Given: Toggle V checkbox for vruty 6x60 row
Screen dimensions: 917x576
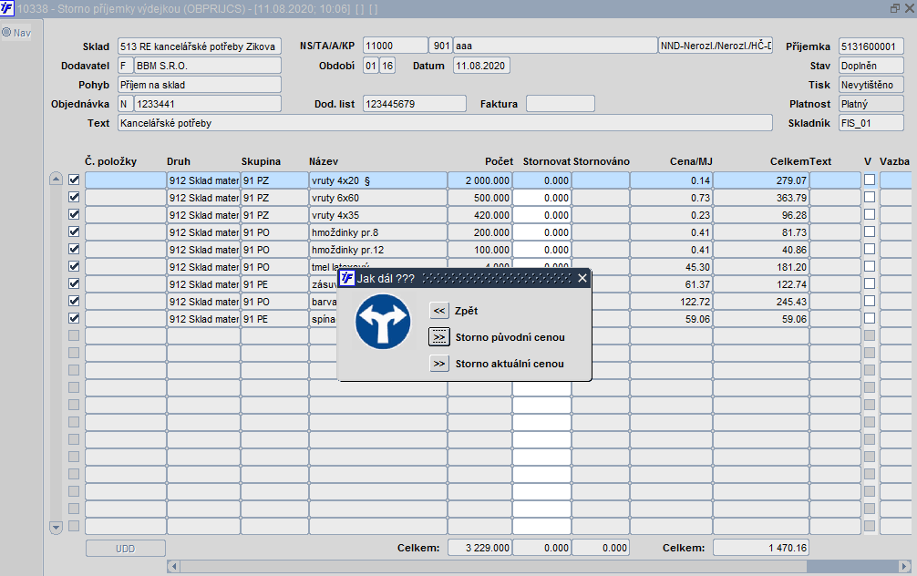Looking at the screenshot, I should 870,197.
